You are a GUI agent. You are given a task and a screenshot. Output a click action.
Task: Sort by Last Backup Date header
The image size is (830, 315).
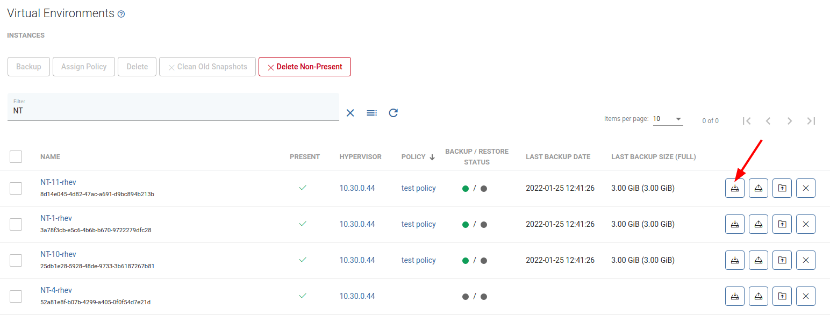[558, 157]
